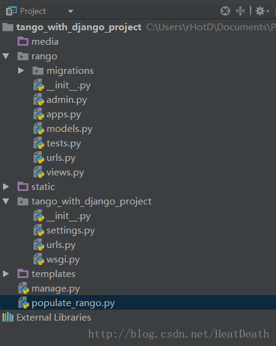Image resolution: width=276 pixels, height=346 pixels.
Task: Expand the static folder
Action: click(6, 187)
